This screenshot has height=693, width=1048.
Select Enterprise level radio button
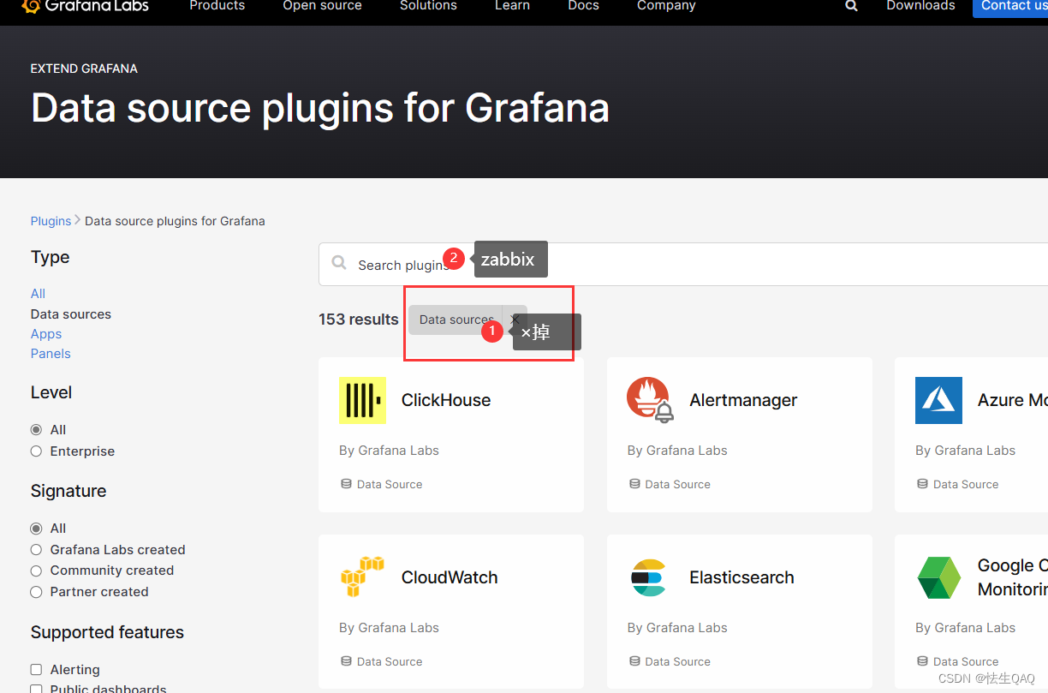point(36,451)
